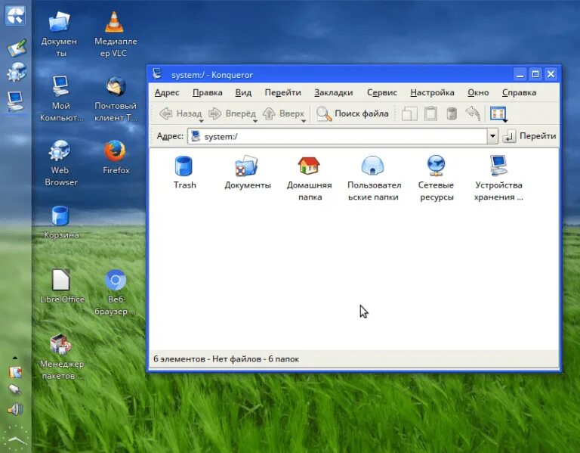
Task: Click Поиск файла search button
Action: click(353, 113)
